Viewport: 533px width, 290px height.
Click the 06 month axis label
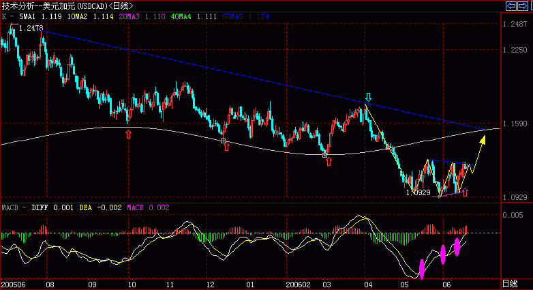[446, 285]
